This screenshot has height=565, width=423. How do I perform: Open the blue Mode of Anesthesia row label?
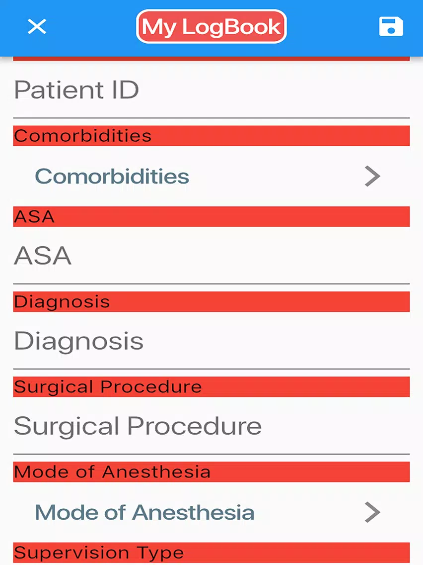[144, 512]
